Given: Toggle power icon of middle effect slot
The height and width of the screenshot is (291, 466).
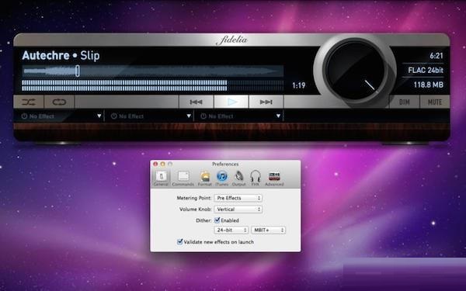Looking at the screenshot, I should tap(114, 116).
